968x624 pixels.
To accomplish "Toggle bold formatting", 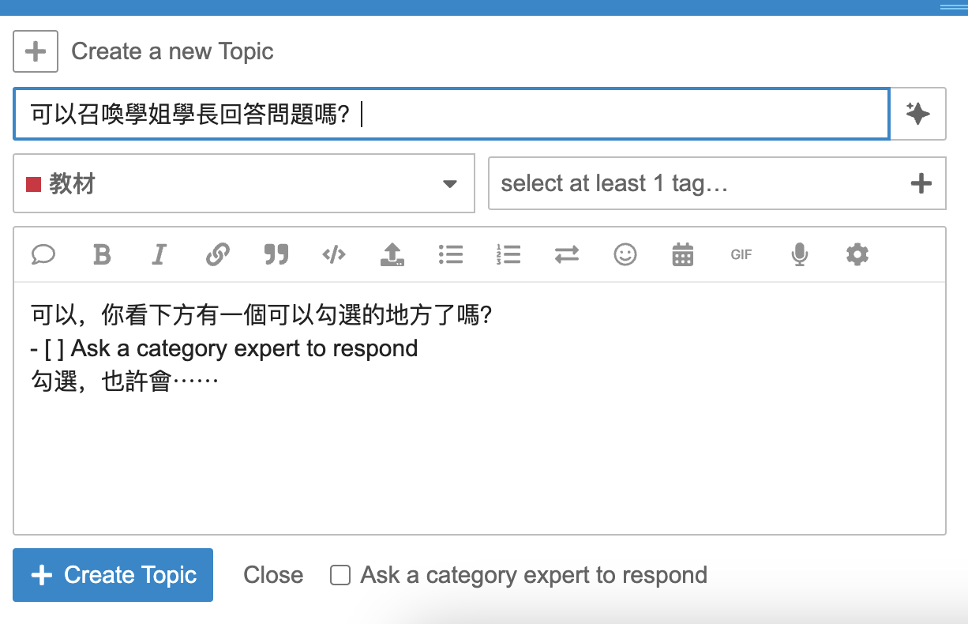I will tap(102, 254).
